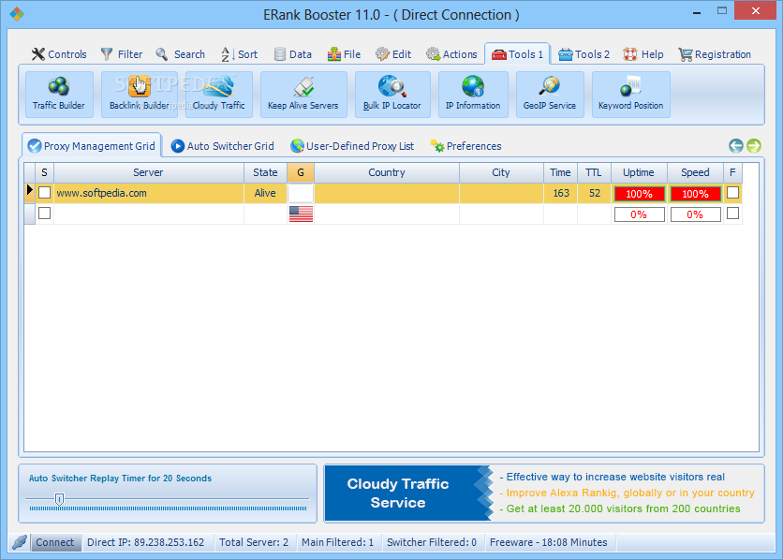This screenshot has width=783, height=560.
Task: Select the US flag cell
Action: [x=301, y=214]
